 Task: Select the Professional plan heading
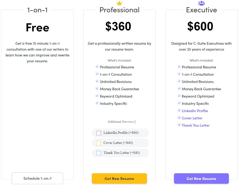(119, 10)
